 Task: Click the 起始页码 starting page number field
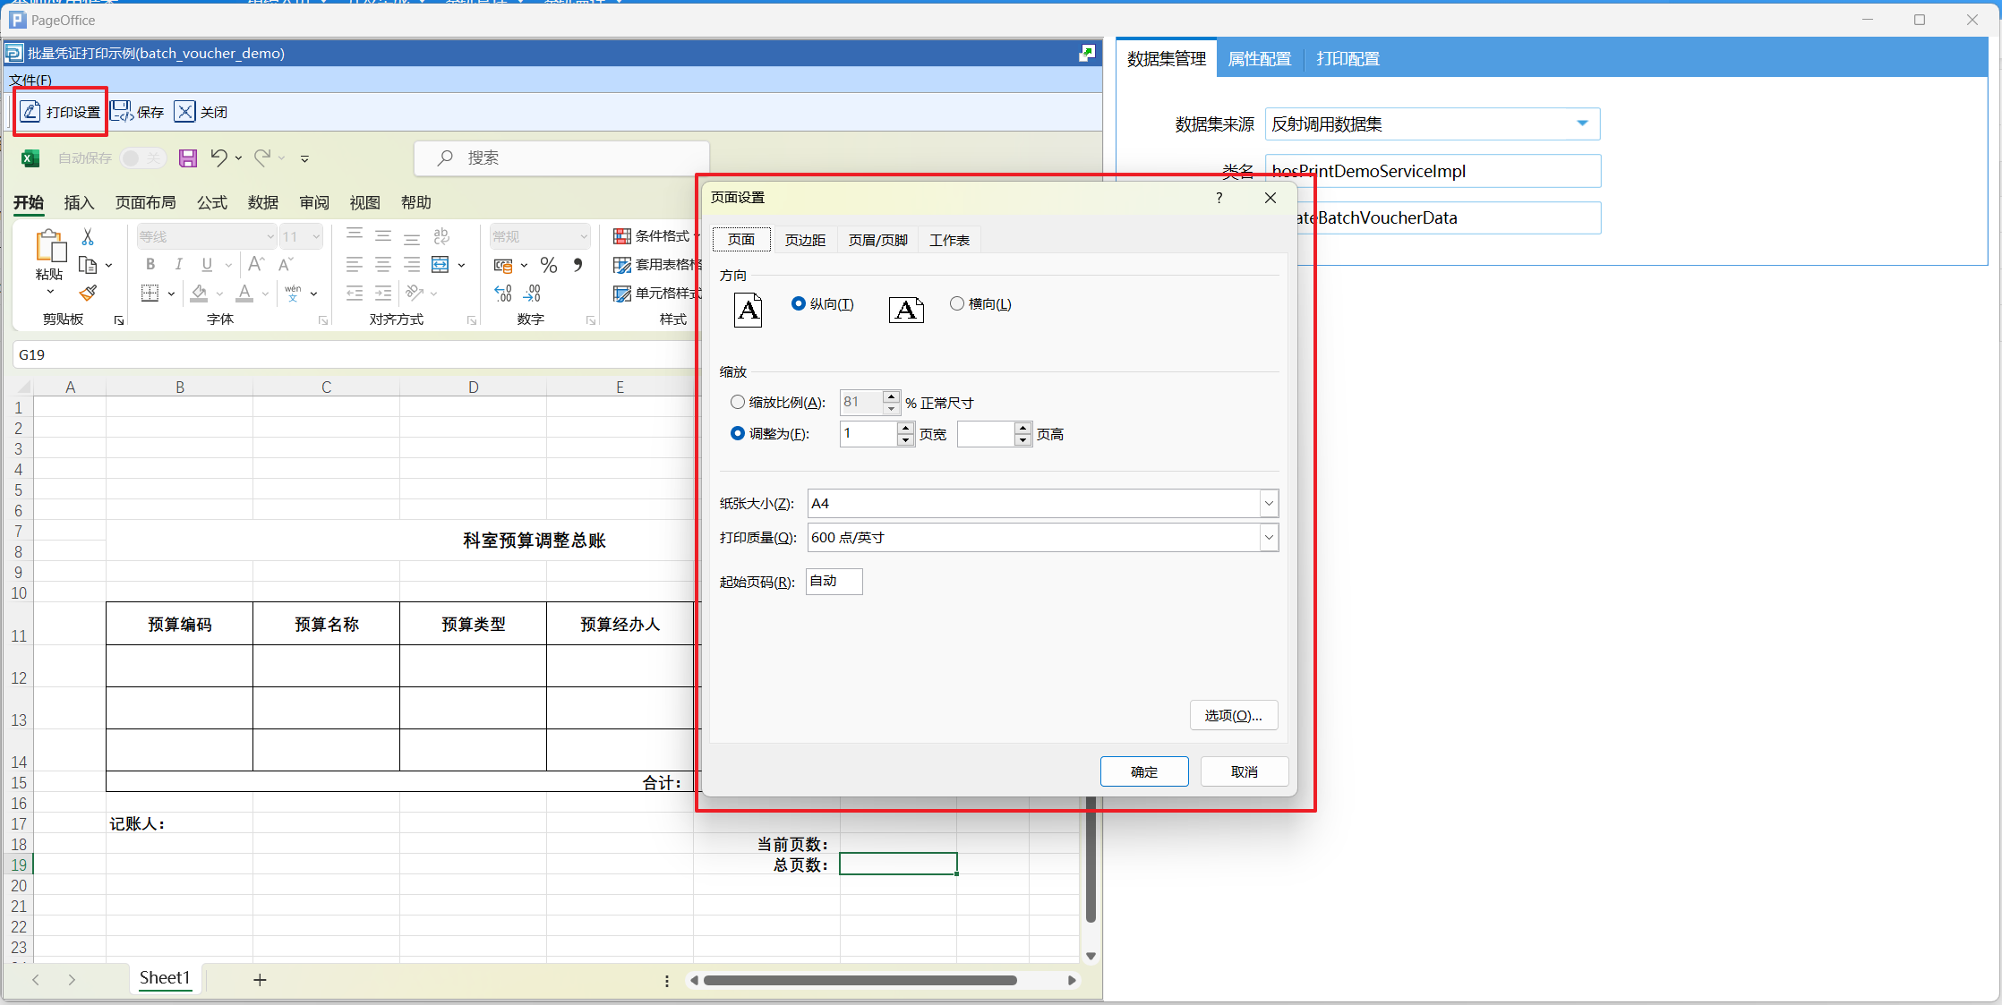[834, 582]
